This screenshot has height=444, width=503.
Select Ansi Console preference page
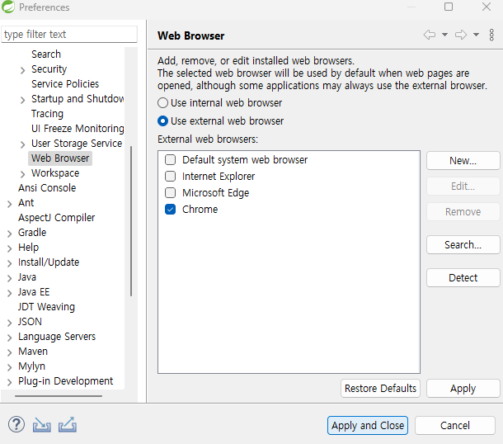click(x=47, y=188)
